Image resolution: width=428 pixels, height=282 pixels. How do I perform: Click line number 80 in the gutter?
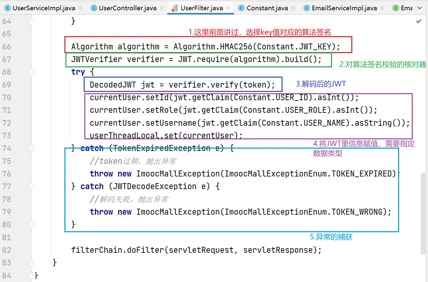[x=7, y=225]
